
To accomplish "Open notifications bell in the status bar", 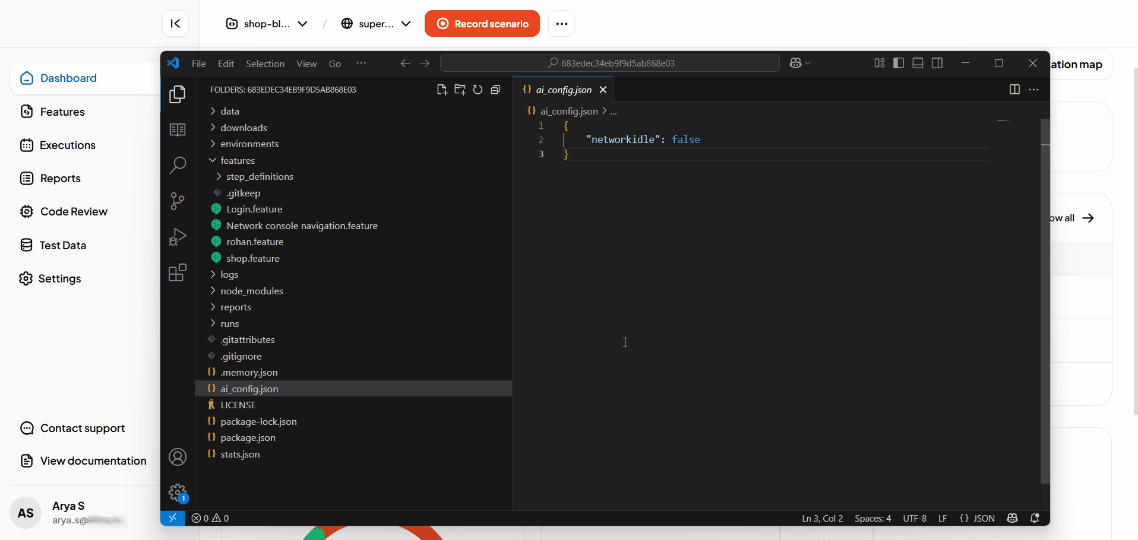I will (1036, 518).
